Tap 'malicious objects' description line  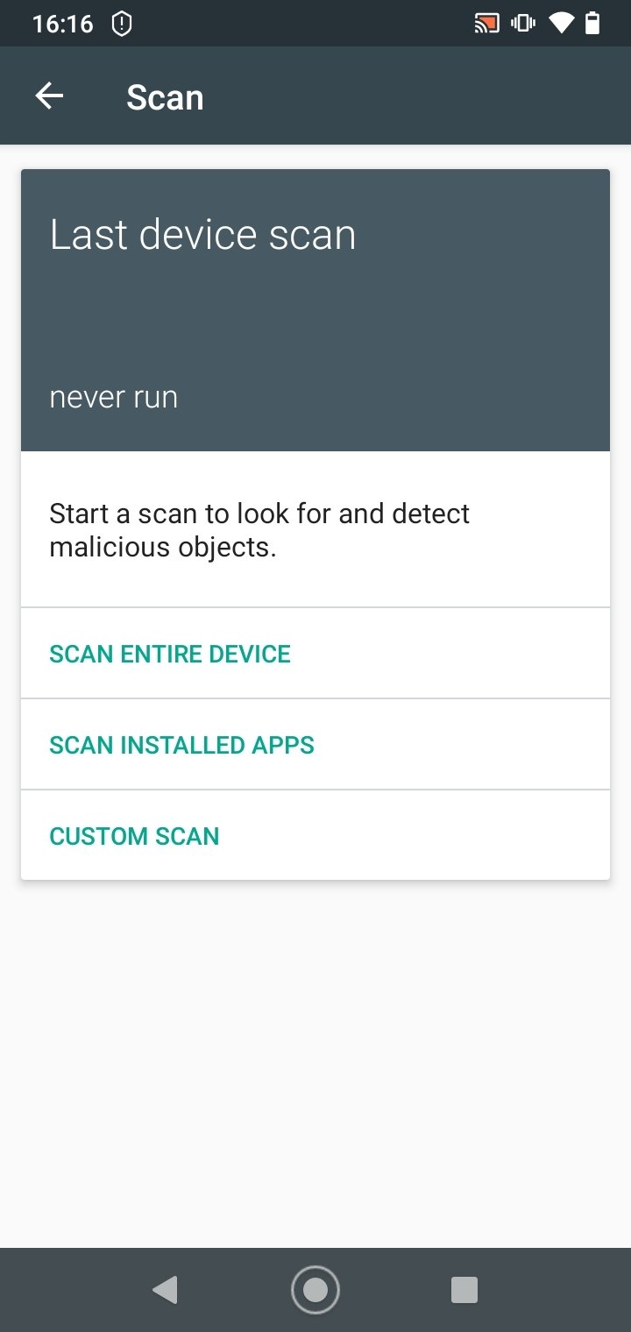tap(162, 547)
